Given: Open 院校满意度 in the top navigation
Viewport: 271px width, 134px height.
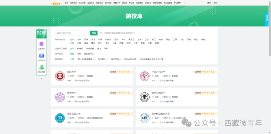Looking at the screenshot, I should (157, 3).
